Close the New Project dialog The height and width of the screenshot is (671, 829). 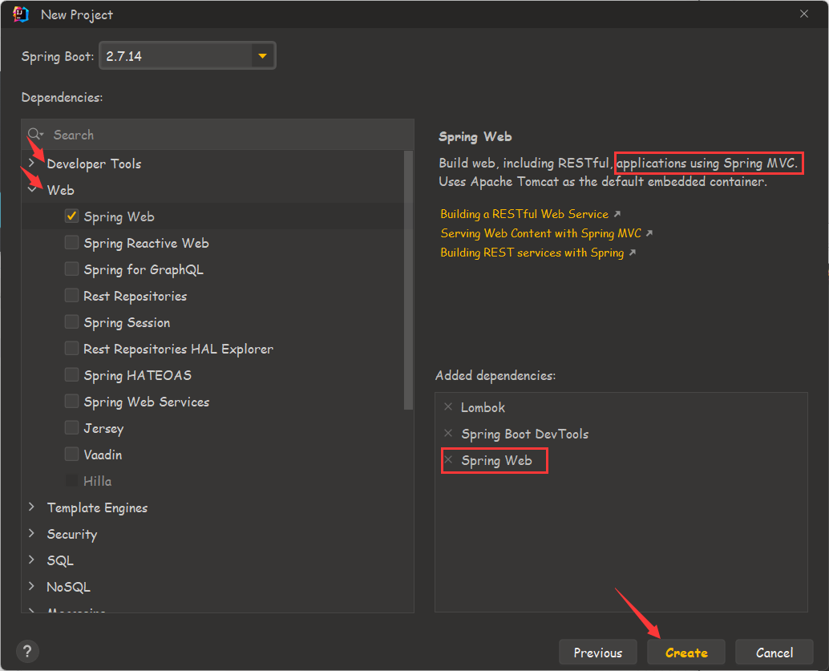tap(803, 14)
